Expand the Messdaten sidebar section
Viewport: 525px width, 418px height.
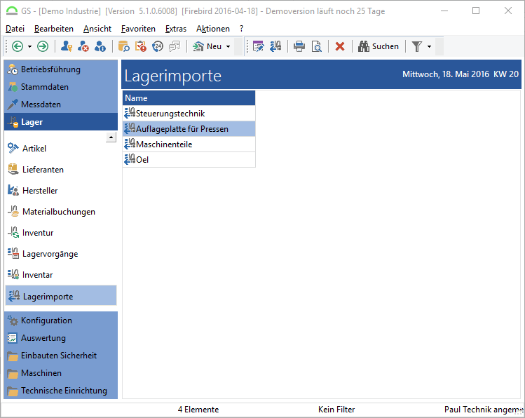tap(61, 104)
